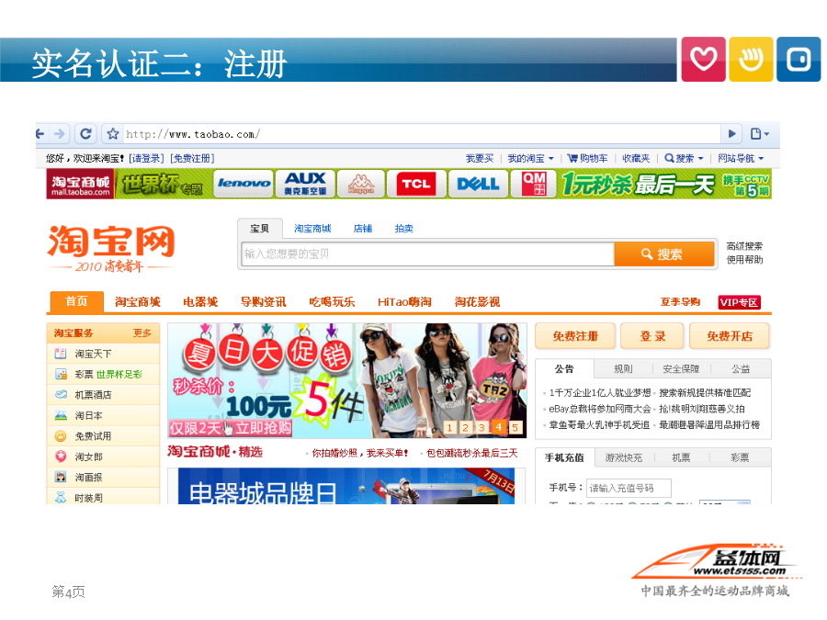Click 我要买 in top navigation
This screenshot has width=827, height=620.
coord(480,158)
